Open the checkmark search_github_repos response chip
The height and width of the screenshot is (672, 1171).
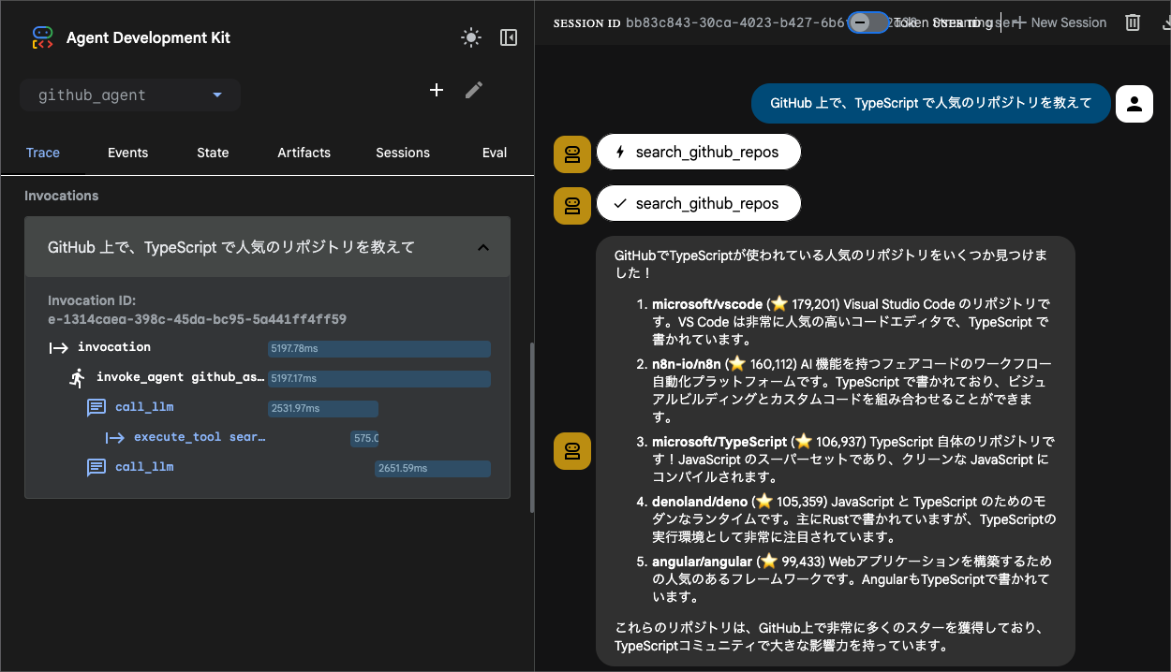pos(699,203)
